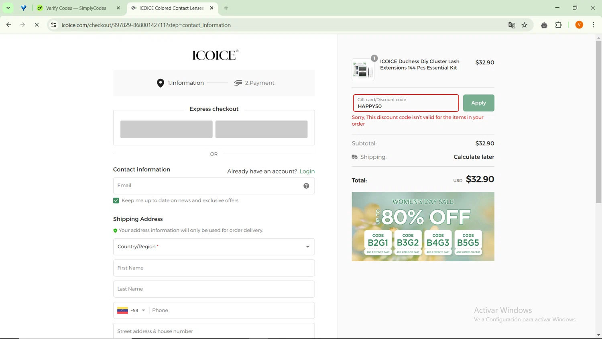Click the shipping truck icon
The width and height of the screenshot is (602, 339).
(x=355, y=157)
